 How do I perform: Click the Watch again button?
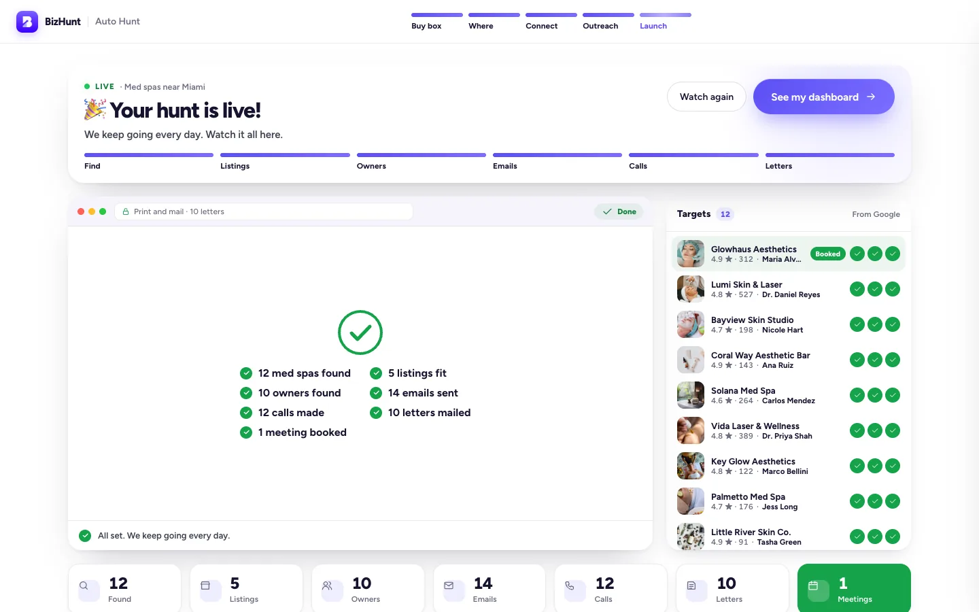pyautogui.click(x=706, y=97)
